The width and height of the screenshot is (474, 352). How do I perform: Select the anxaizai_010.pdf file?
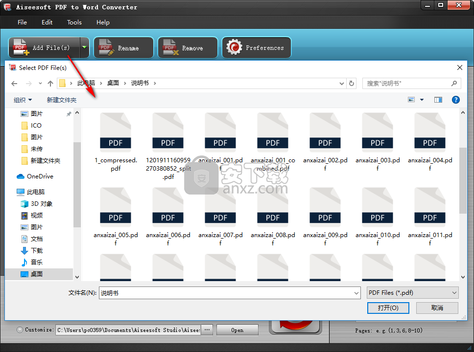(378, 217)
